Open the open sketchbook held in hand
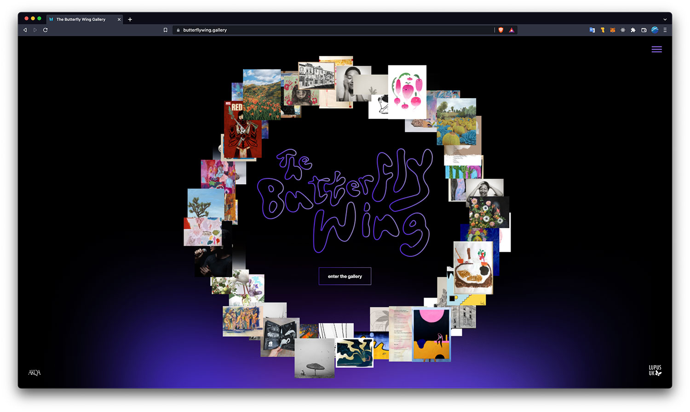This screenshot has height=412, width=690. point(280,337)
